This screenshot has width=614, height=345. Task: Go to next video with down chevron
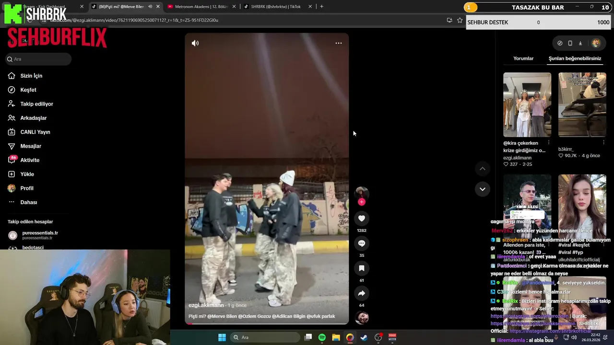483,189
